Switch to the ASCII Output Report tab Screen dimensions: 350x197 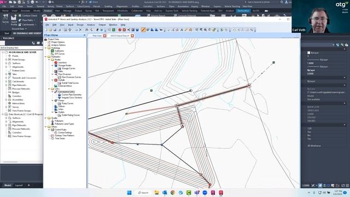120,36
